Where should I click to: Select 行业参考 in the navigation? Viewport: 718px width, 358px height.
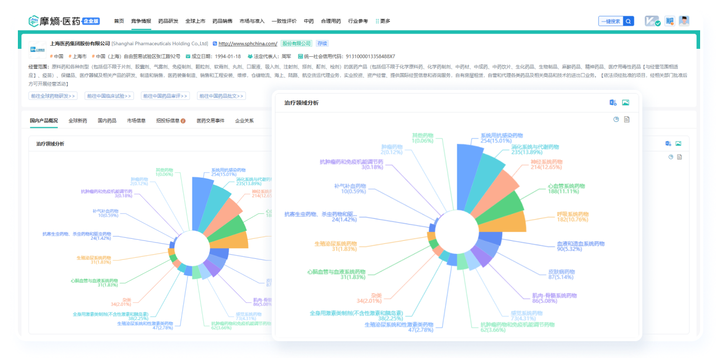coord(358,21)
